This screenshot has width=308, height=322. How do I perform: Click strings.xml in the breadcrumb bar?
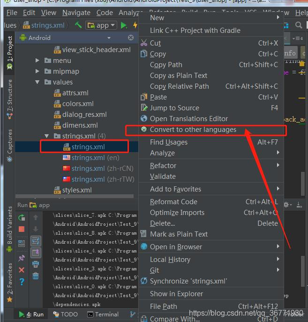[x=44, y=25]
